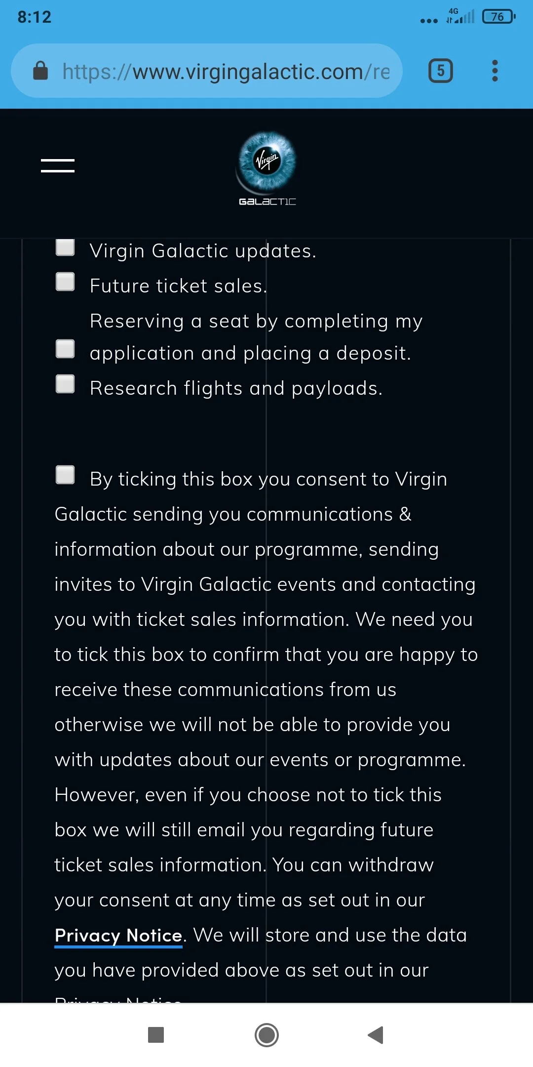Check Reserving a seat deposit option
This screenshot has height=1067, width=533.
tap(65, 349)
